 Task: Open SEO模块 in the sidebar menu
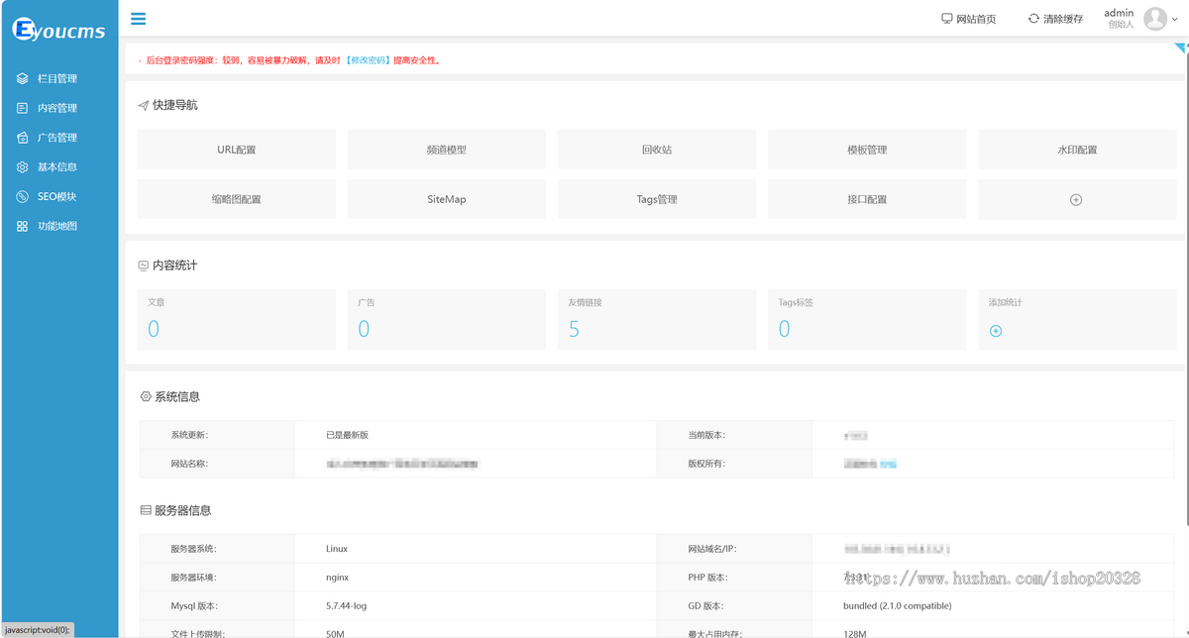coord(58,197)
